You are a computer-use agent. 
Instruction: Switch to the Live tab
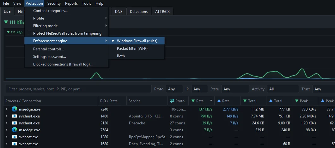tap(7, 11)
